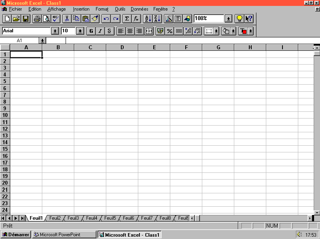
Task: Cut selection with the scissors icon
Action: [67, 19]
